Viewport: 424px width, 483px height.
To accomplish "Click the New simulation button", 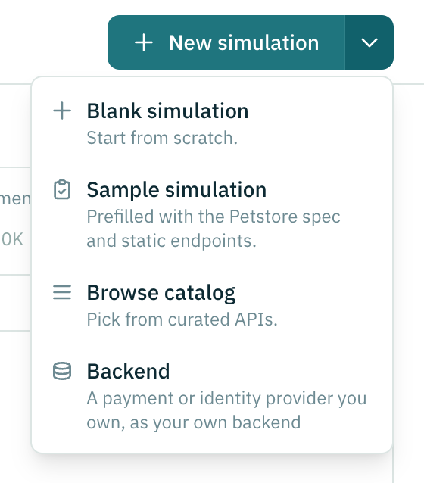I will pyautogui.click(x=226, y=42).
